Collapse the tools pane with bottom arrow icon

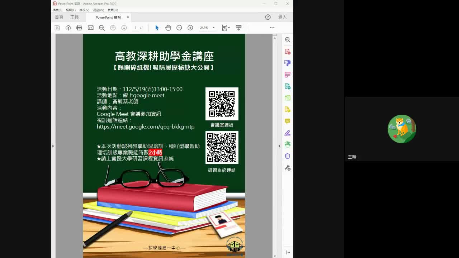point(288,252)
